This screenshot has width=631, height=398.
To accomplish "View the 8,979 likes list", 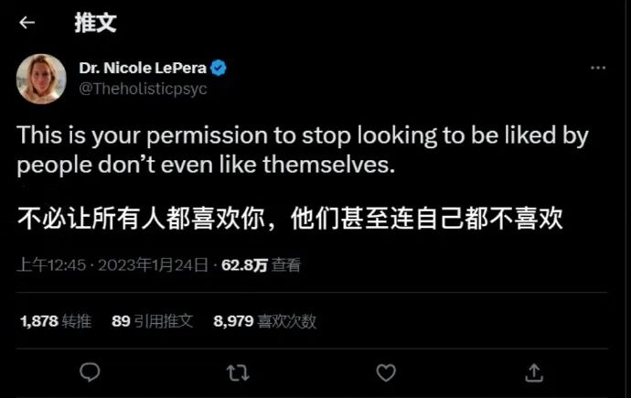I will (265, 321).
